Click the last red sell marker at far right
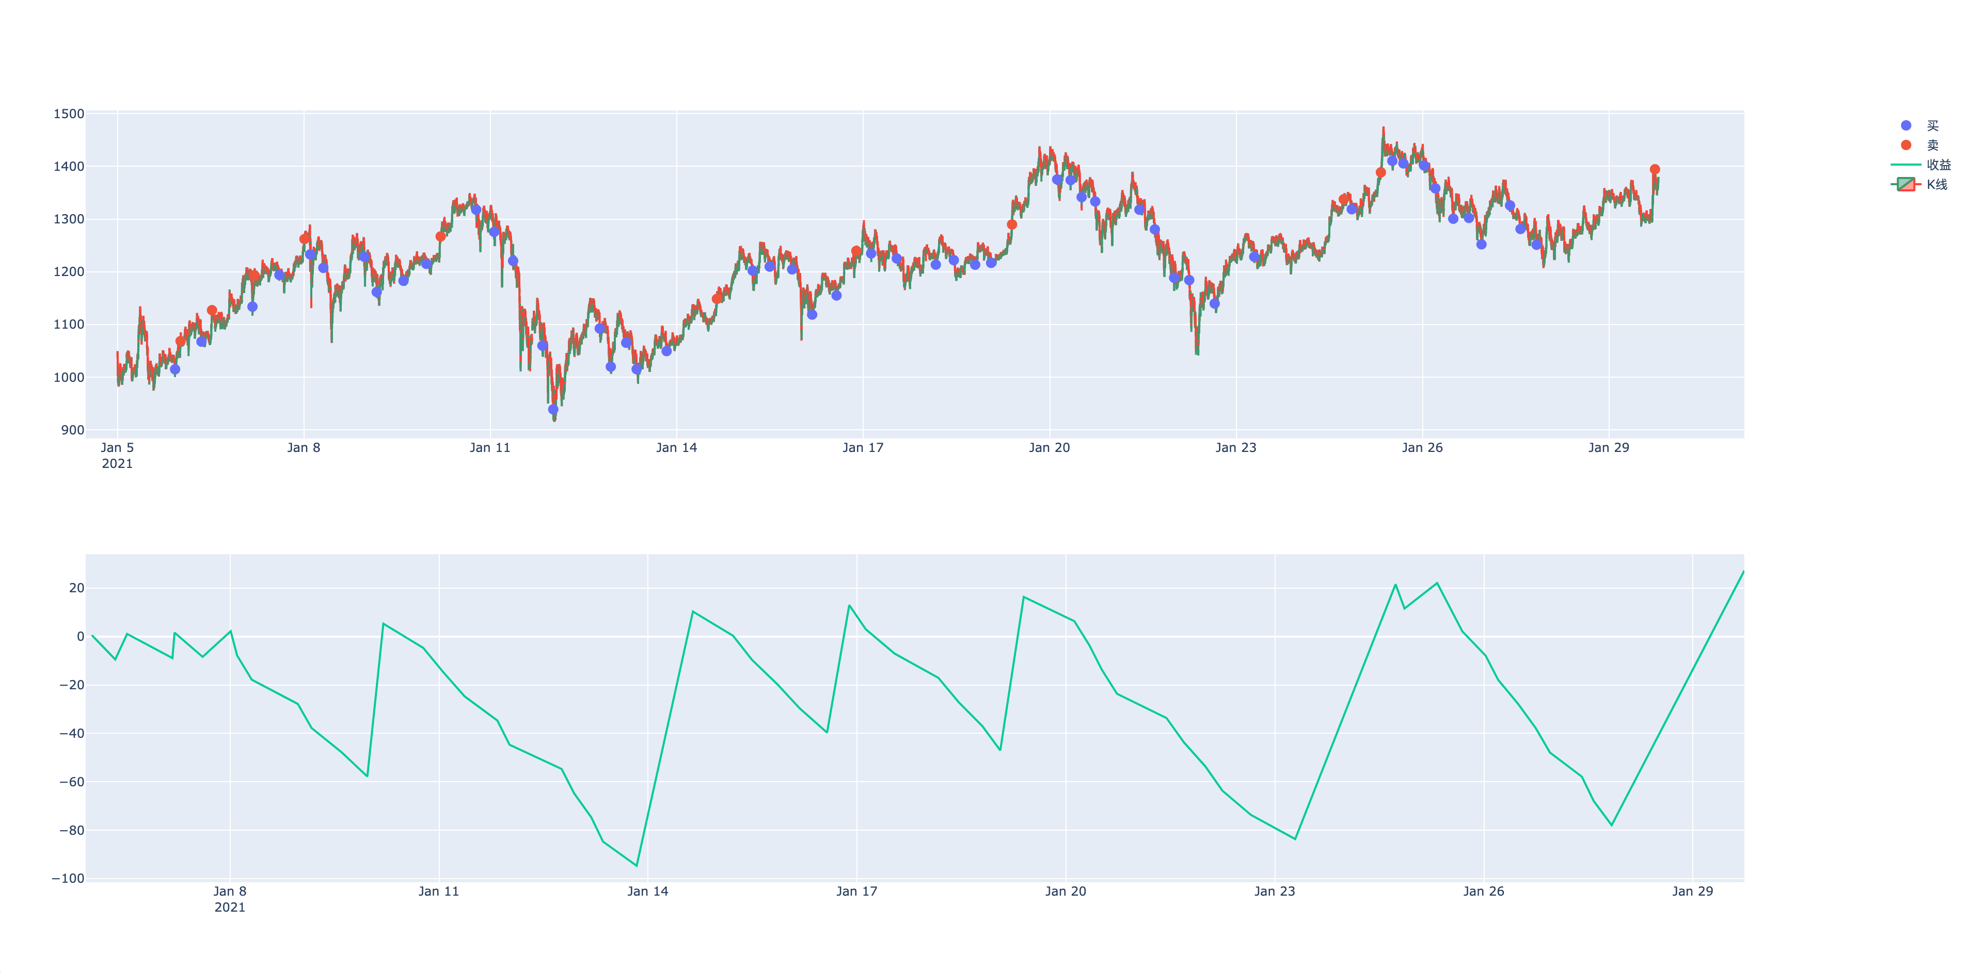 click(1655, 170)
